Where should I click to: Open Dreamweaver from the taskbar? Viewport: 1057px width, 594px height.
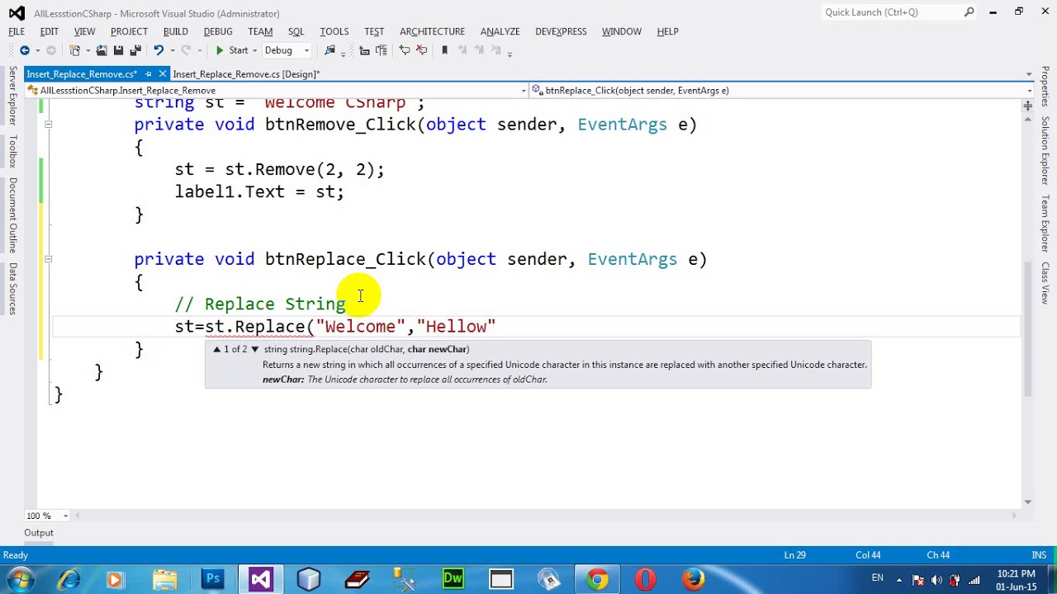[x=453, y=579]
